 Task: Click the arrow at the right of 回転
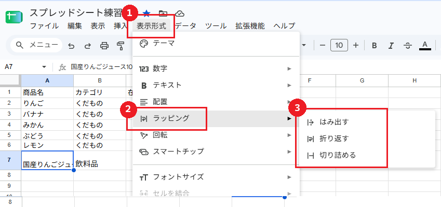point(289,135)
